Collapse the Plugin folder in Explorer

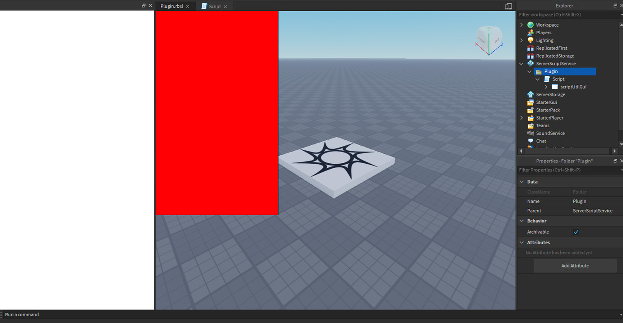coord(529,71)
